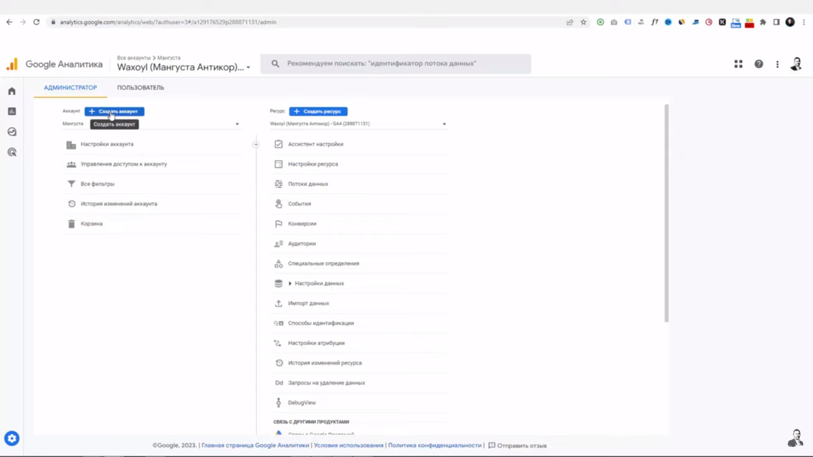Click the Events icon
Screen dimensions: 813x457
[278, 204]
